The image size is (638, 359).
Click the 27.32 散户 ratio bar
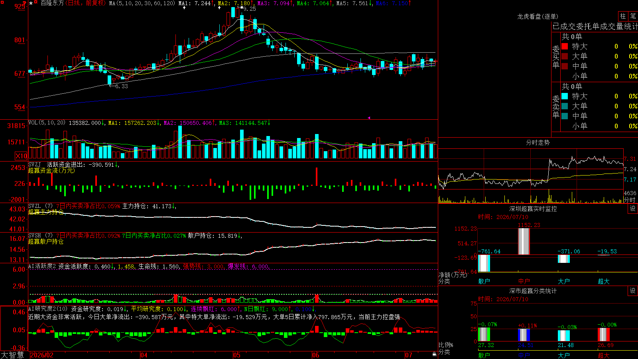[x=484, y=335]
